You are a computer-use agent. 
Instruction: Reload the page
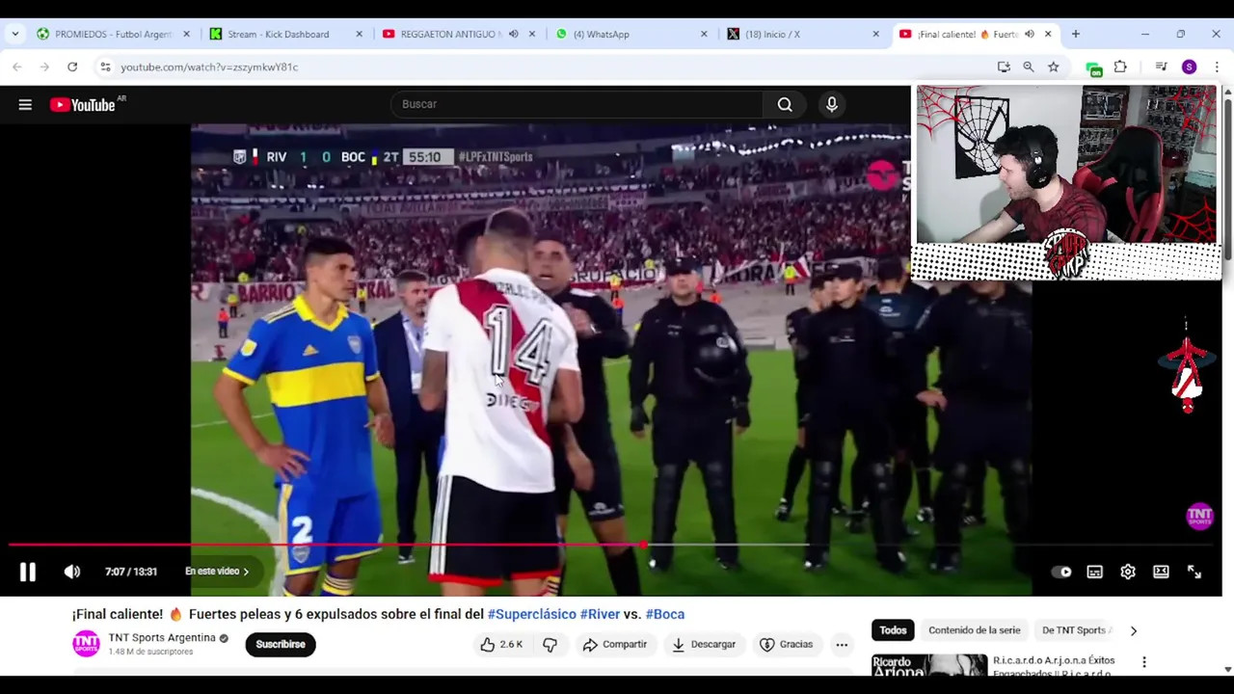click(72, 67)
